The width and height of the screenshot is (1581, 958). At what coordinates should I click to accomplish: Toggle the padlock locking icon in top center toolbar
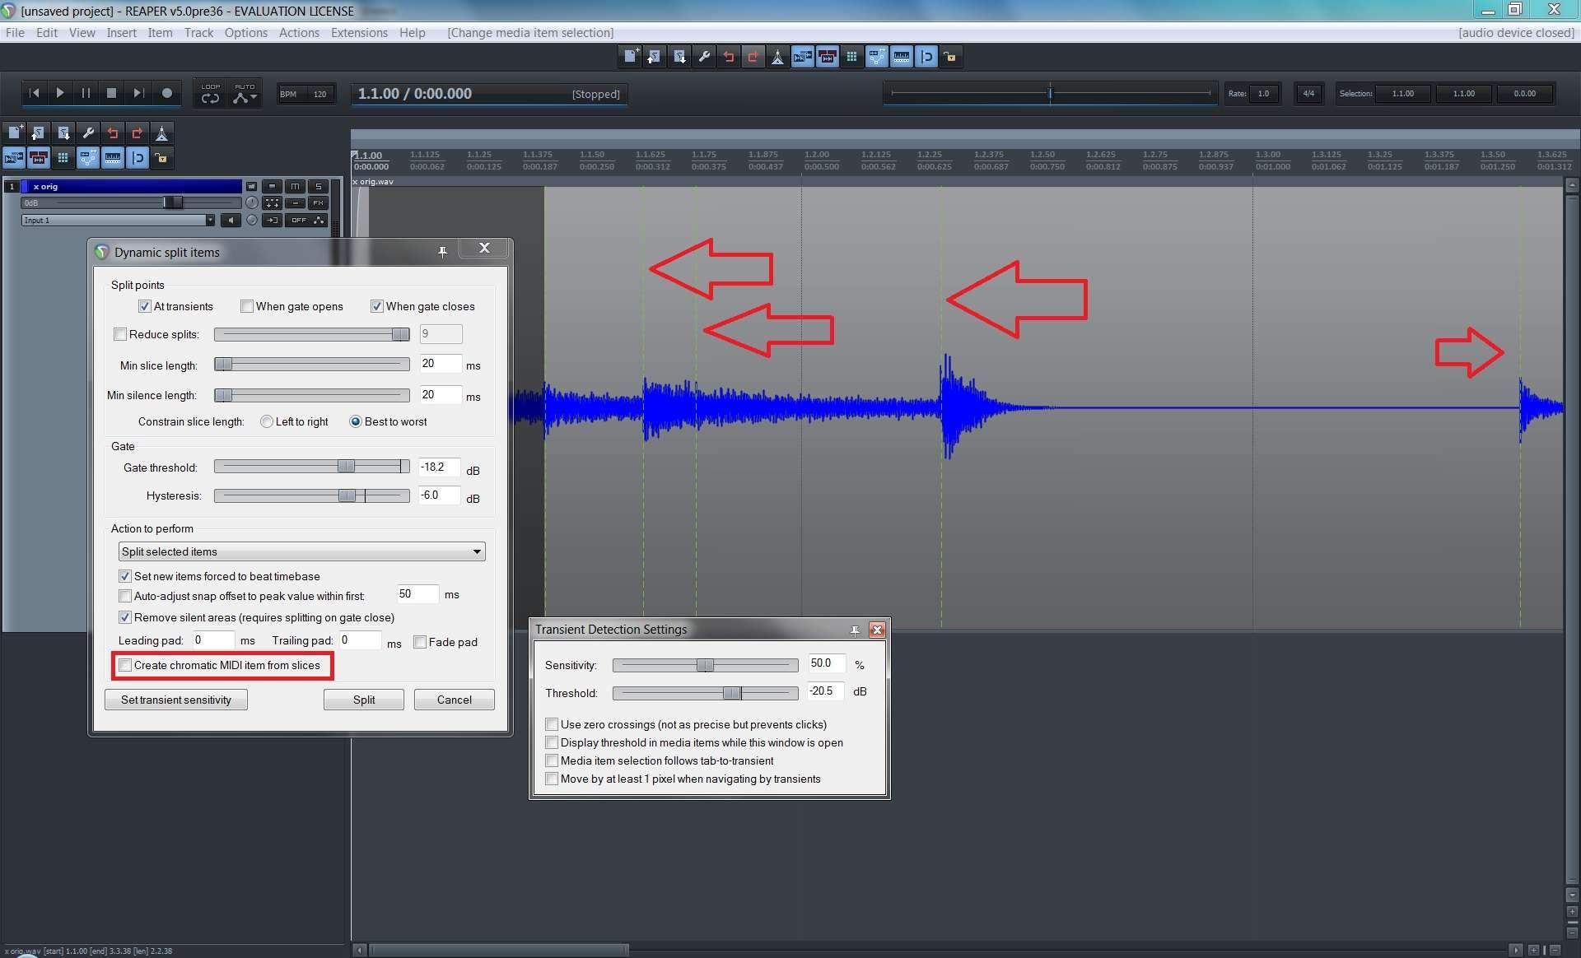(x=950, y=57)
